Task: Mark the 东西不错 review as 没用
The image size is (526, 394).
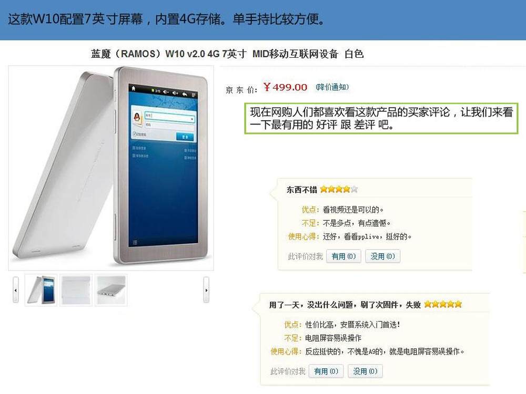Action: (383, 256)
